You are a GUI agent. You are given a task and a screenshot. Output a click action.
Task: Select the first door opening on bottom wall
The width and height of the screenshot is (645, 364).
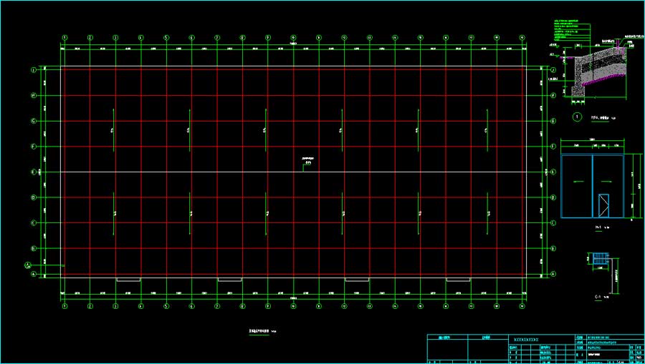pos(128,280)
